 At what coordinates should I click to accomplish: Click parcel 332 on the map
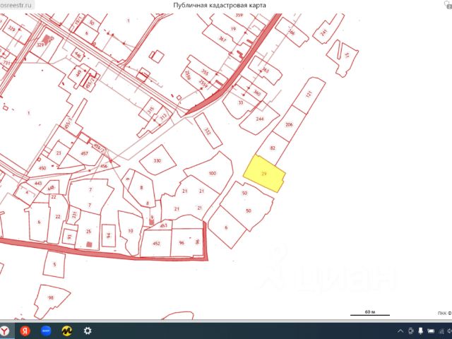[x=208, y=131]
